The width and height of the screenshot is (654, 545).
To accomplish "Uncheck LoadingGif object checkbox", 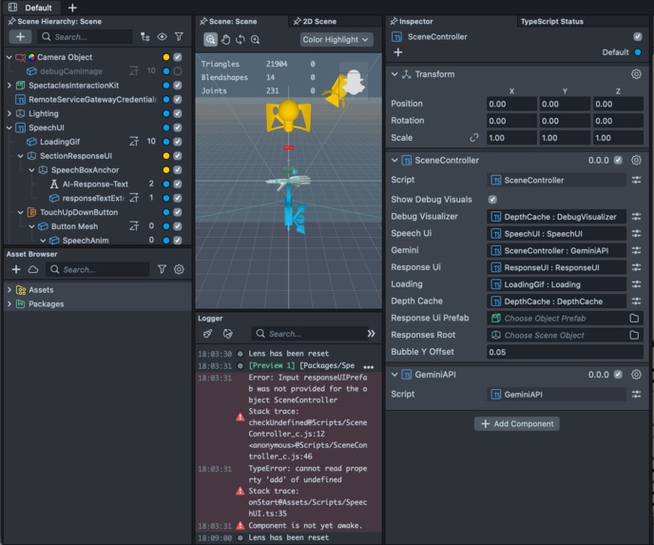I will [178, 142].
